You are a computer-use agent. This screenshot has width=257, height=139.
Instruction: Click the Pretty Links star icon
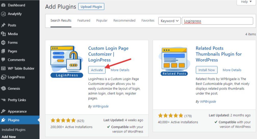tap(3, 100)
